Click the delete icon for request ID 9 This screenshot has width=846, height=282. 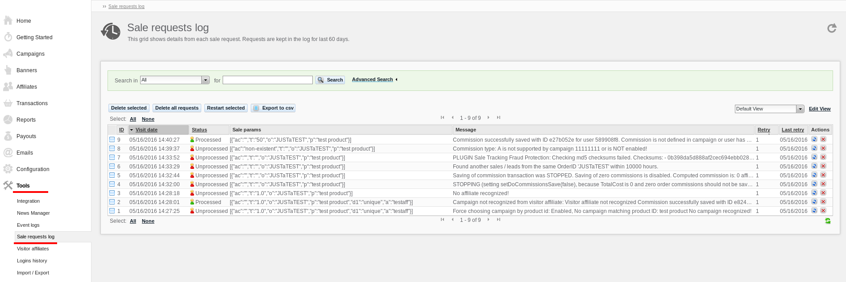[x=823, y=139]
